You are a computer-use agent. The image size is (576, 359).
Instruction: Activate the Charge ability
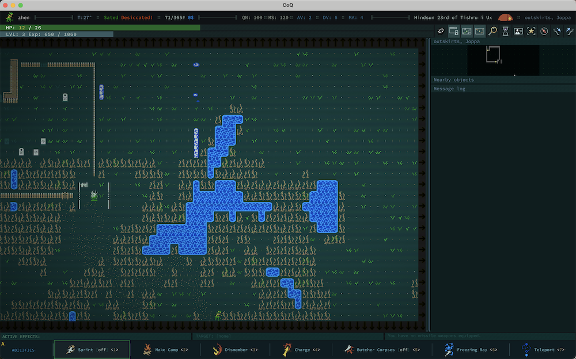click(x=301, y=349)
